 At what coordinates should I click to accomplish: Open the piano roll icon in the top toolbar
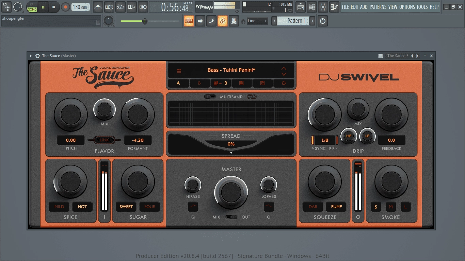[334, 7]
